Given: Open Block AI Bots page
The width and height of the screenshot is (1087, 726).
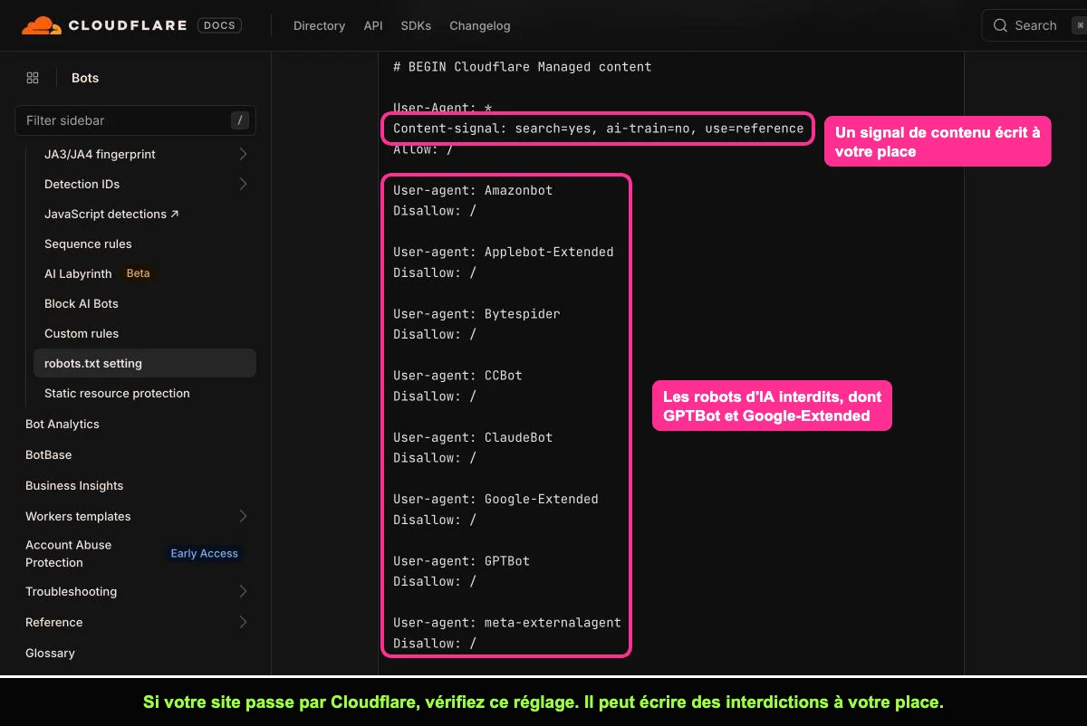Looking at the screenshot, I should click(82, 304).
